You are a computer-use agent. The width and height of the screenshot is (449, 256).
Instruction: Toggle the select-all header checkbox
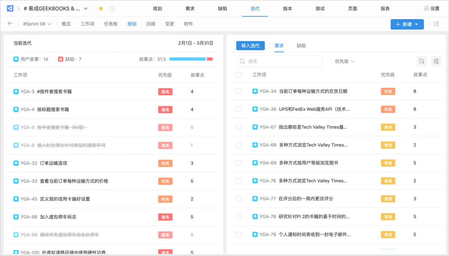pos(239,75)
